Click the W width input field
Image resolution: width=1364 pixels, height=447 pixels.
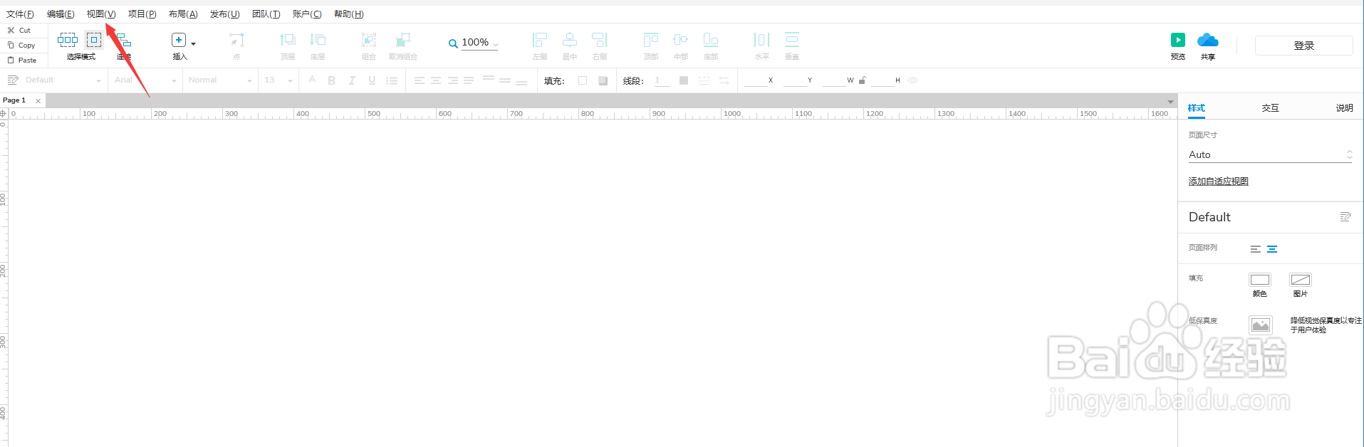834,80
